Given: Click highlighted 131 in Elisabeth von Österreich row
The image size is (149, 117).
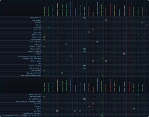Looking at the screenshot, I should pos(102,113).
